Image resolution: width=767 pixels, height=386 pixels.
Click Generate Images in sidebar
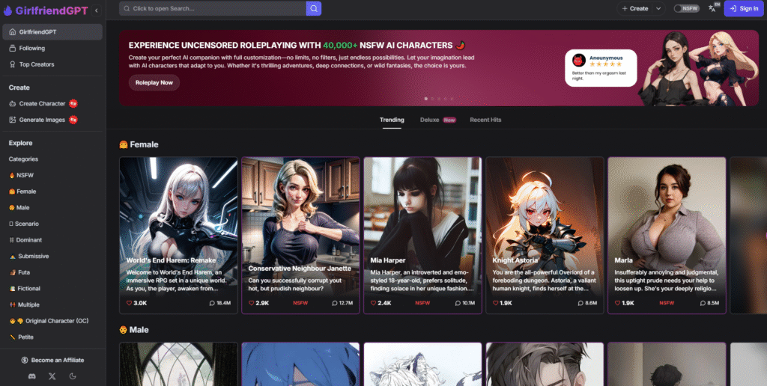(x=52, y=120)
